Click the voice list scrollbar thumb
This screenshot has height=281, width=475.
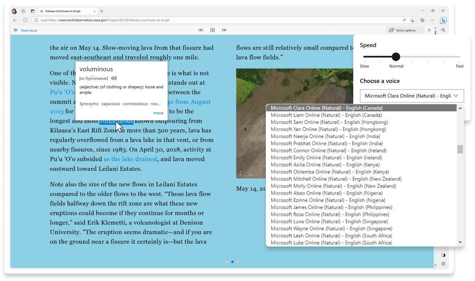click(x=460, y=149)
